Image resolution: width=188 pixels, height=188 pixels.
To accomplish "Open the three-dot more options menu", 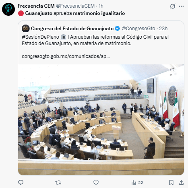I will 181,6.
